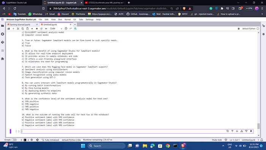Paste cells from the clipboard
Screen dimensions: 266x150
(x=27, y=29)
